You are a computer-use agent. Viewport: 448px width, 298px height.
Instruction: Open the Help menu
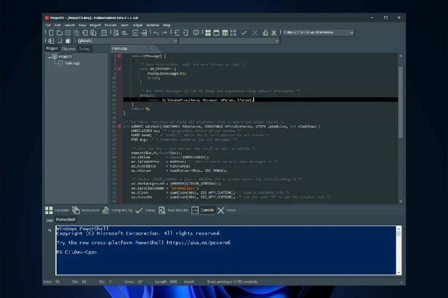[166, 25]
